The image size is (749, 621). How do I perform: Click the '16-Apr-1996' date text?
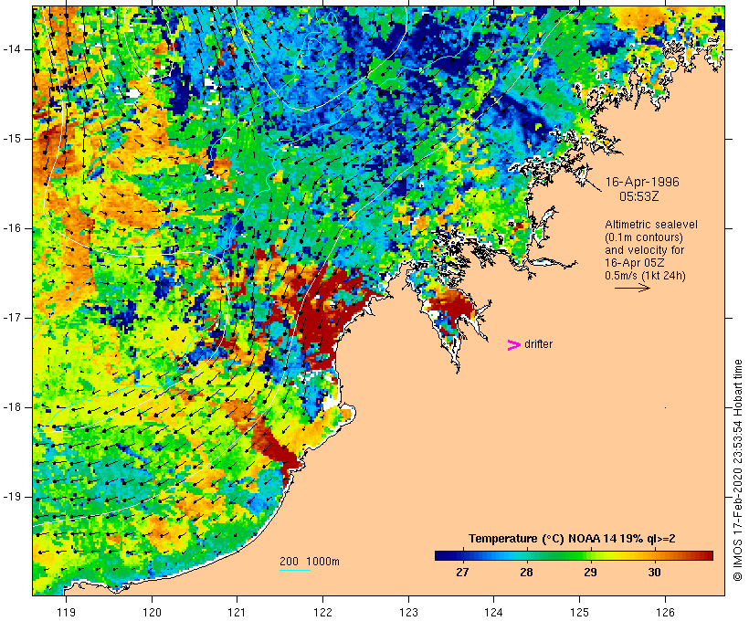click(642, 182)
